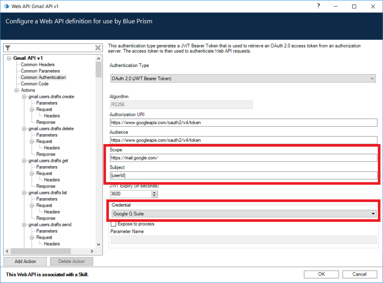This screenshot has height=283, width=383.
Task: Click the tree horizontal scroll left arrow
Action: pos(7,251)
